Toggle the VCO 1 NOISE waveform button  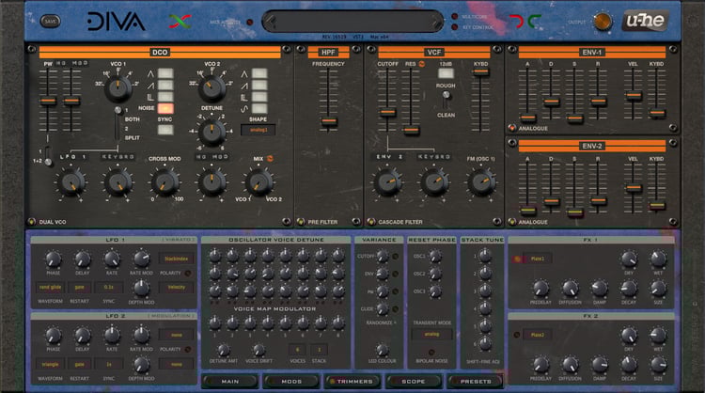pyautogui.click(x=165, y=108)
